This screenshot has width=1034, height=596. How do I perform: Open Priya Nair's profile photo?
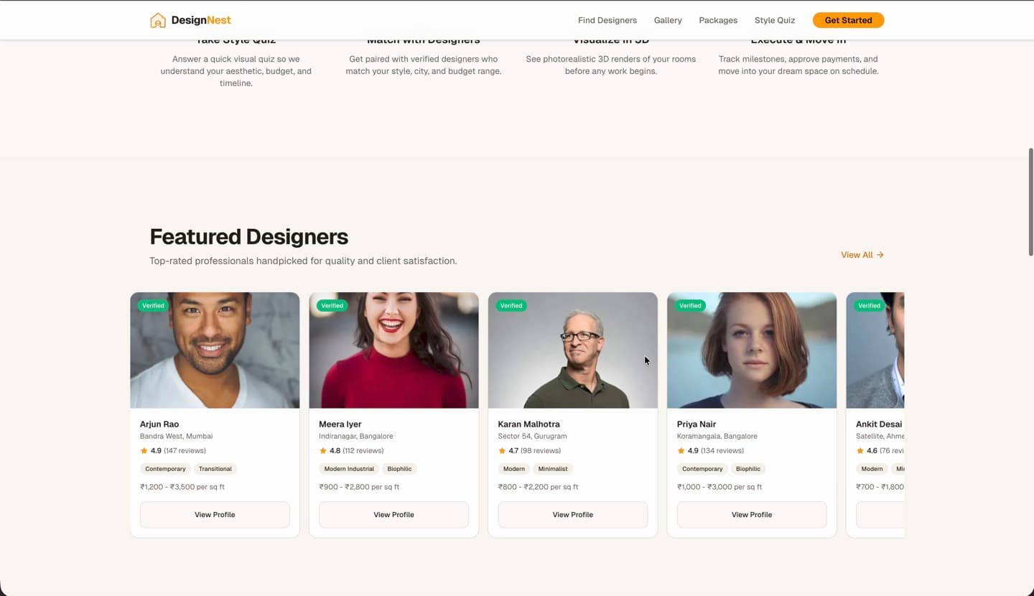[x=752, y=350]
